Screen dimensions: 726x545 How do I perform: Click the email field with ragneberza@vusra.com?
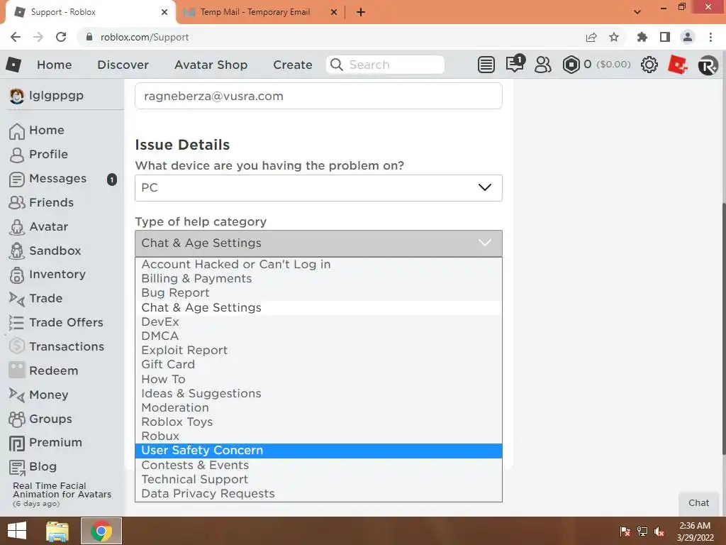[318, 96]
